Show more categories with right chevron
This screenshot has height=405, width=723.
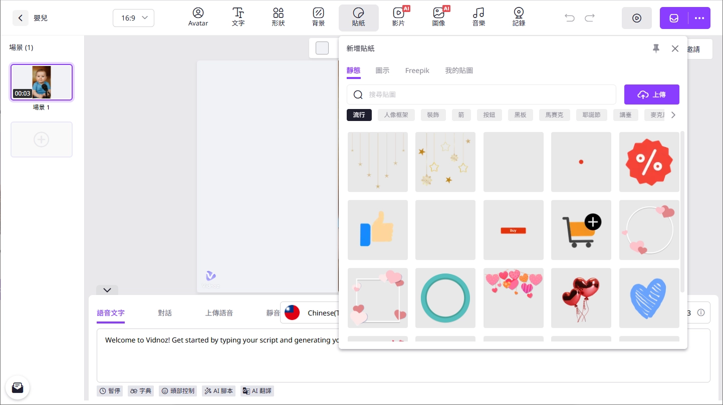click(673, 115)
